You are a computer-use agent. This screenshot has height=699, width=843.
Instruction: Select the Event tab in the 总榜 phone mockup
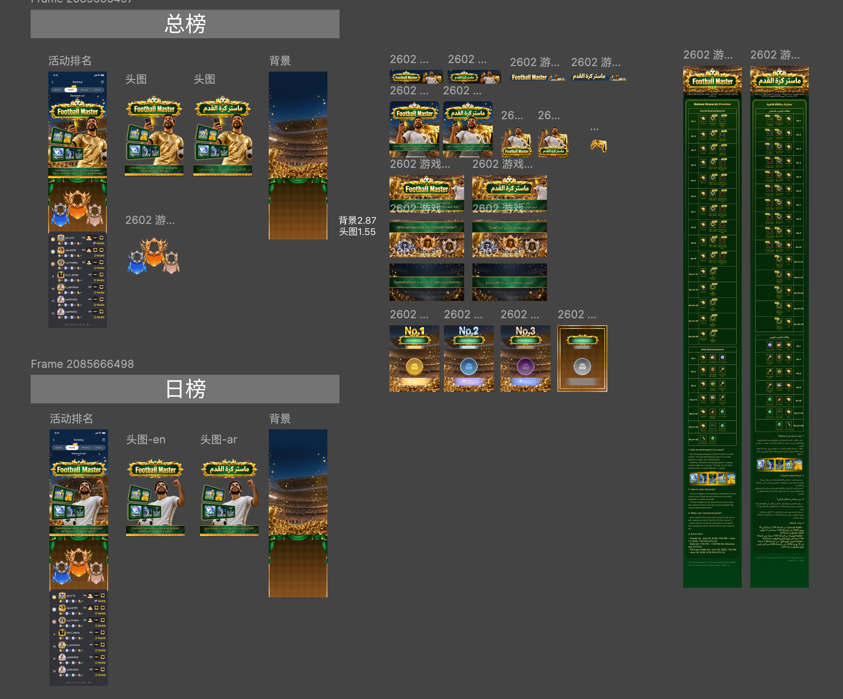[71, 90]
